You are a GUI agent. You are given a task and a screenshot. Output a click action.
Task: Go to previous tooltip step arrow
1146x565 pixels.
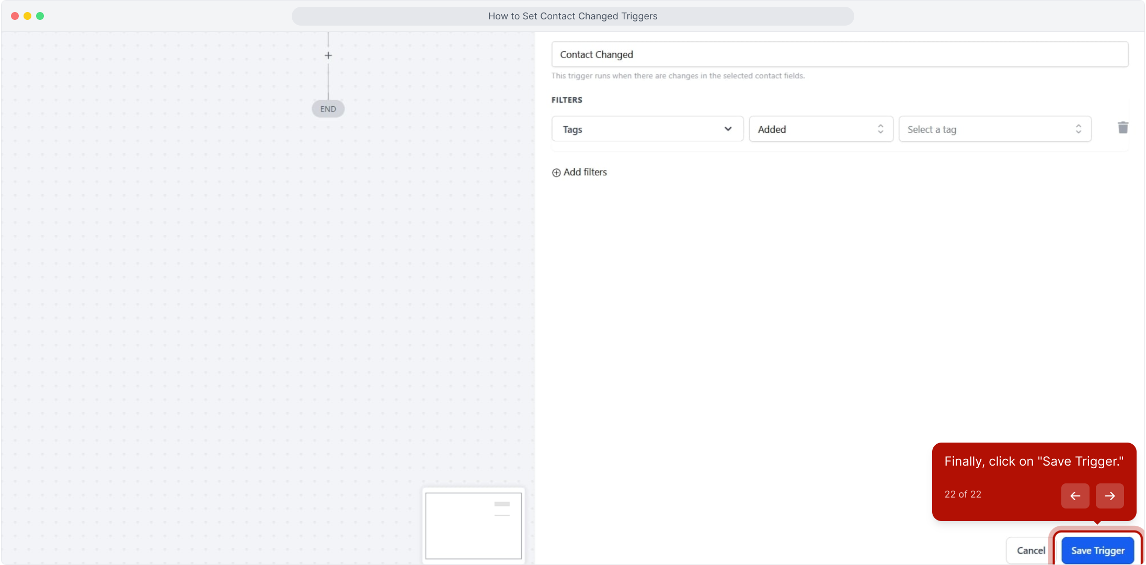point(1075,495)
